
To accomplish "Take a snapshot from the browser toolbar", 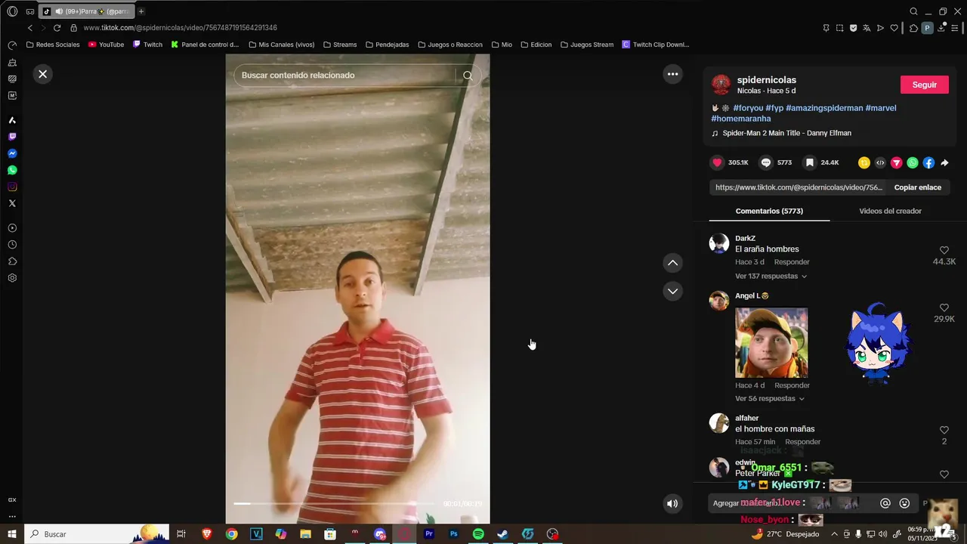I will click(839, 28).
